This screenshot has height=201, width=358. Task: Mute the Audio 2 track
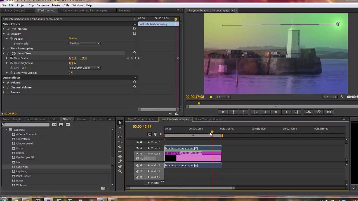tap(137, 171)
